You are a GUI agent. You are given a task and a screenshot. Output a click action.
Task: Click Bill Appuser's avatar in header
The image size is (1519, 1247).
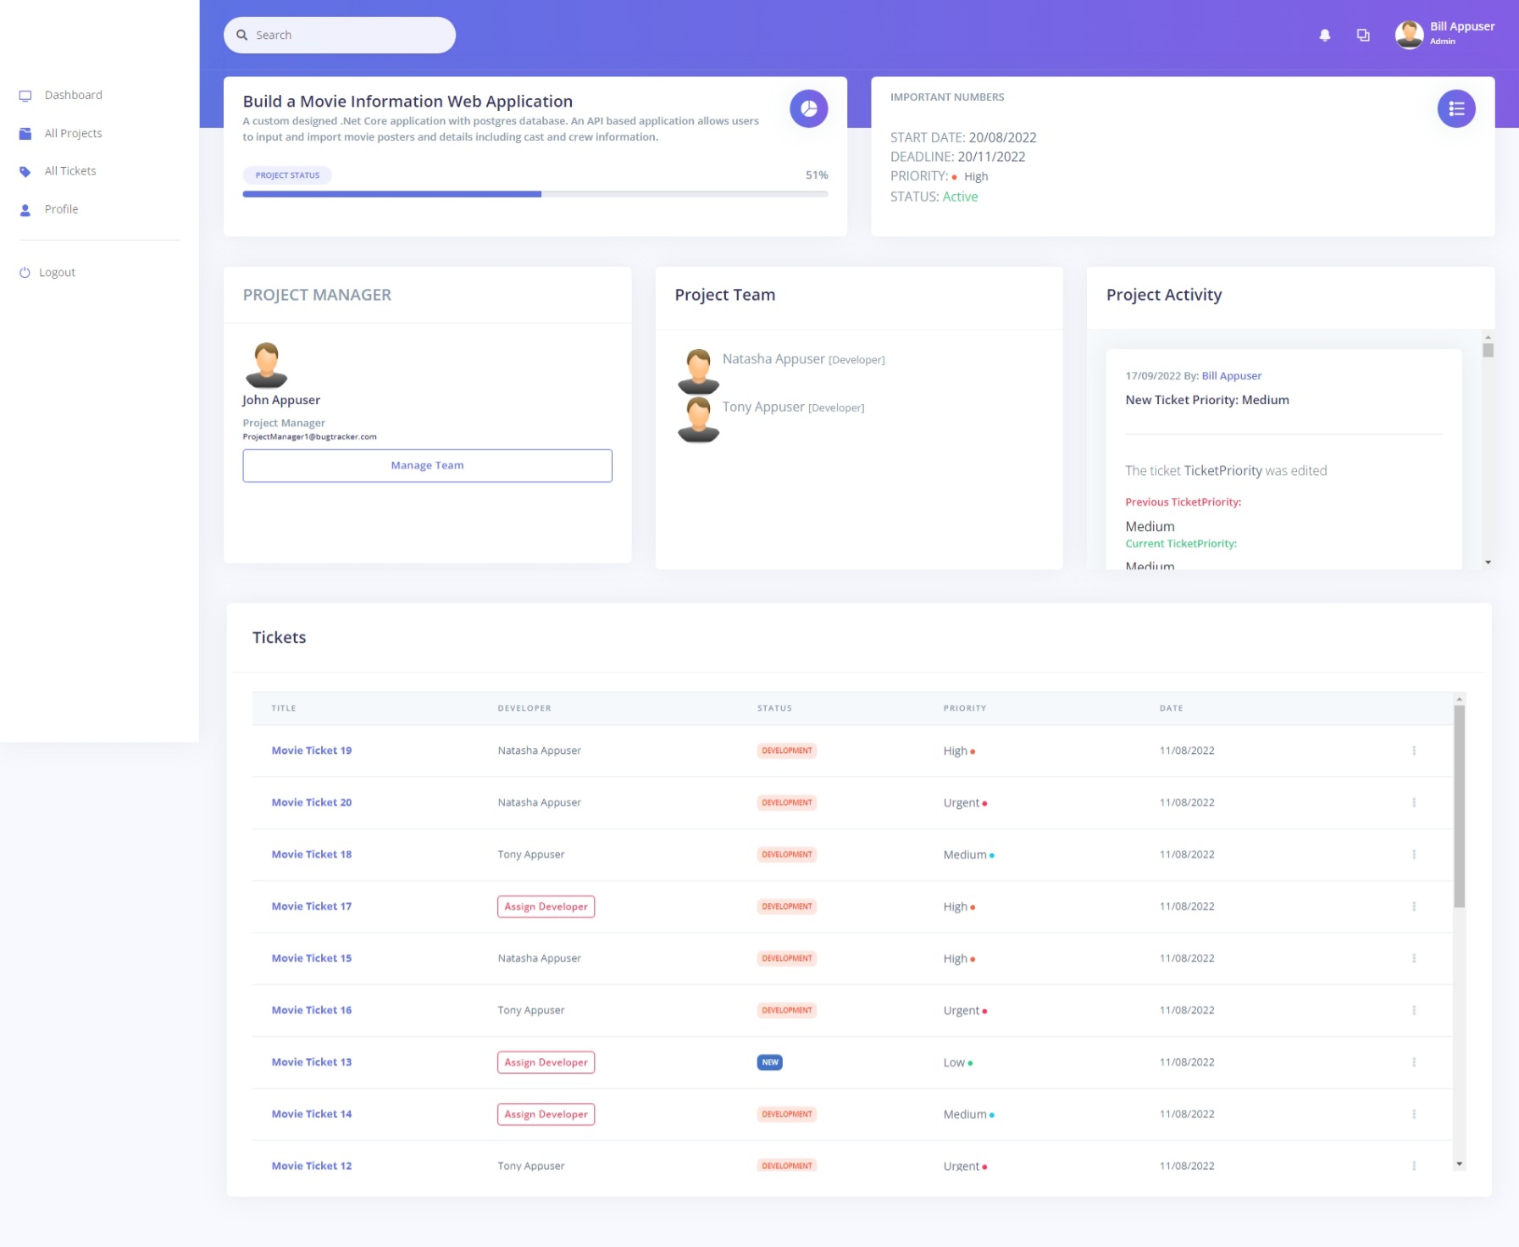click(1409, 35)
